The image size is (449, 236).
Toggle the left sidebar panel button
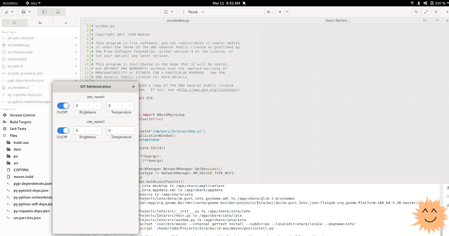pos(44,12)
